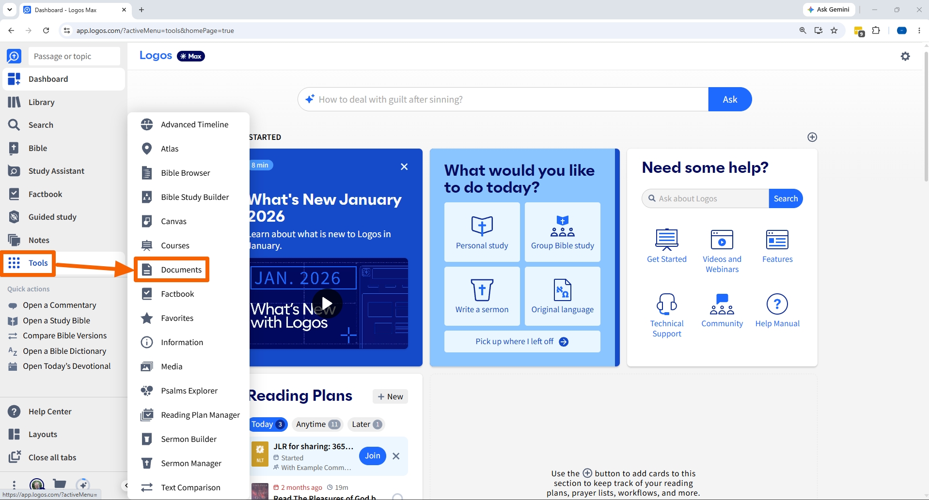Open the Atlas tool
929x500 pixels.
pos(189,149)
